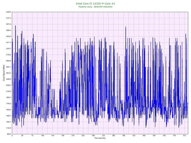Click the x-axis tick label 540
This screenshot has width=191, height=143.
tap(164, 136)
